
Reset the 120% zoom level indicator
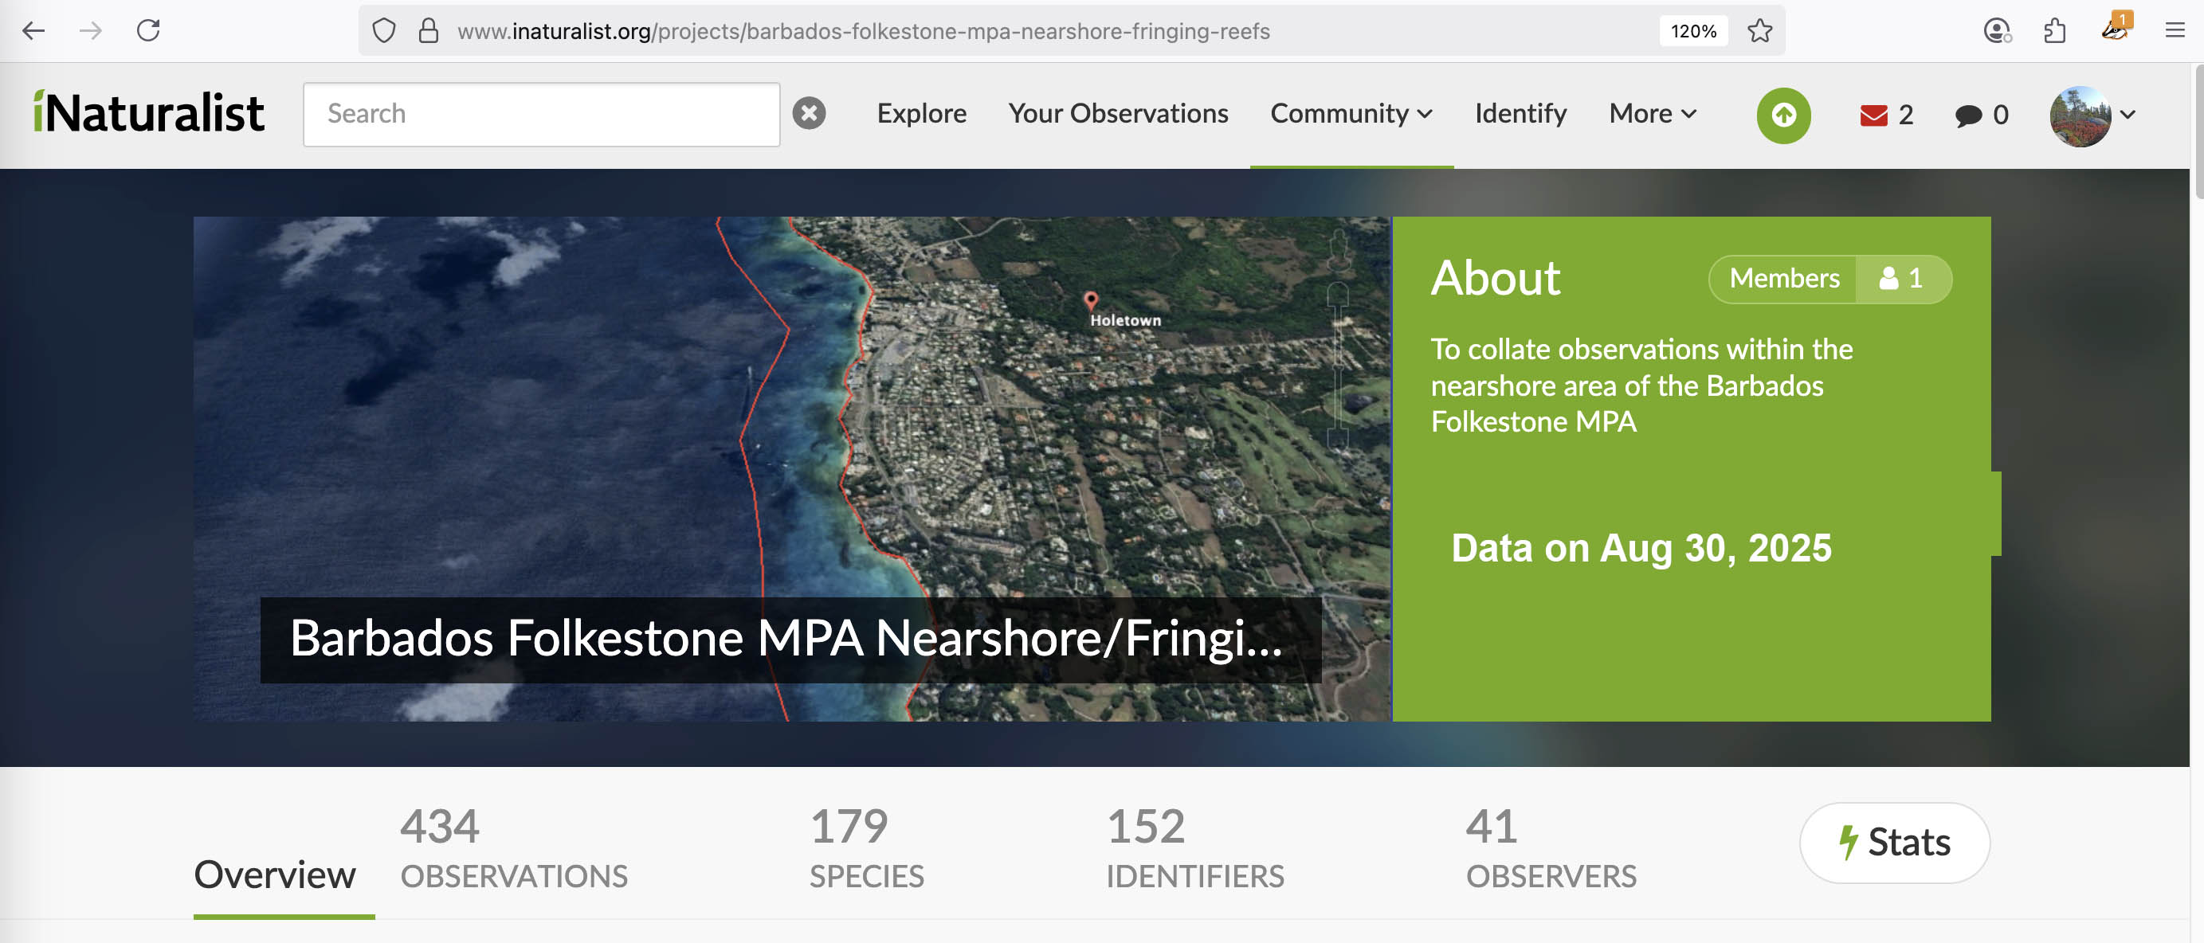point(1692,32)
